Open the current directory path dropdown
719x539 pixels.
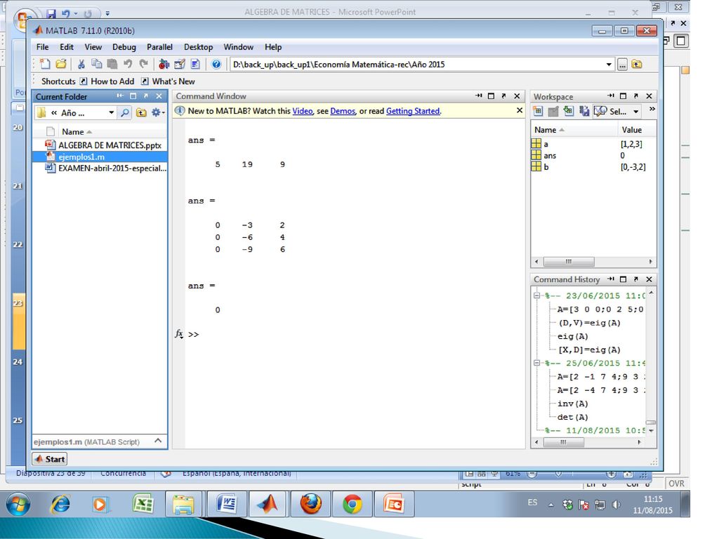click(609, 65)
